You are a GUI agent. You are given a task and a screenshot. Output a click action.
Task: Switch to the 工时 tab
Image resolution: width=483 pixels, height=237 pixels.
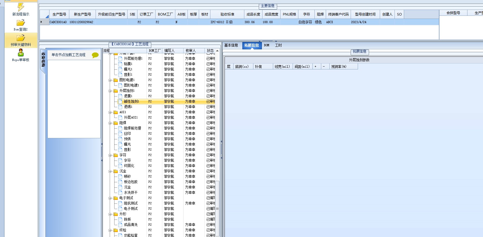point(278,45)
